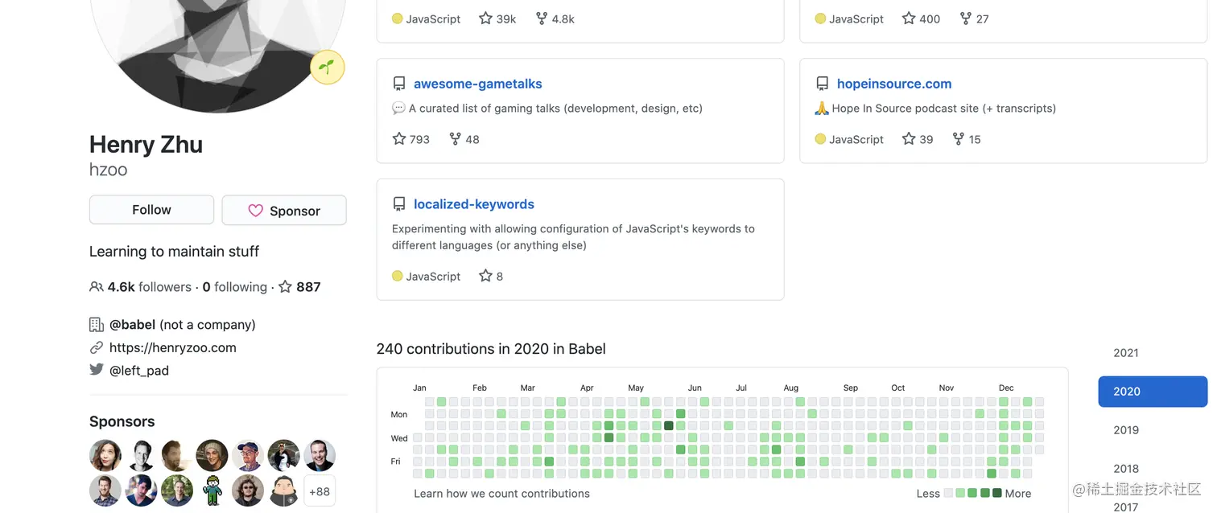The width and height of the screenshot is (1217, 513).
Task: Open the hopeinsource.com repository link
Action: point(894,83)
